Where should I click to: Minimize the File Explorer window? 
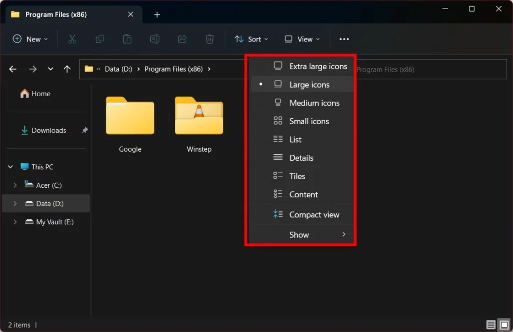tap(445, 9)
